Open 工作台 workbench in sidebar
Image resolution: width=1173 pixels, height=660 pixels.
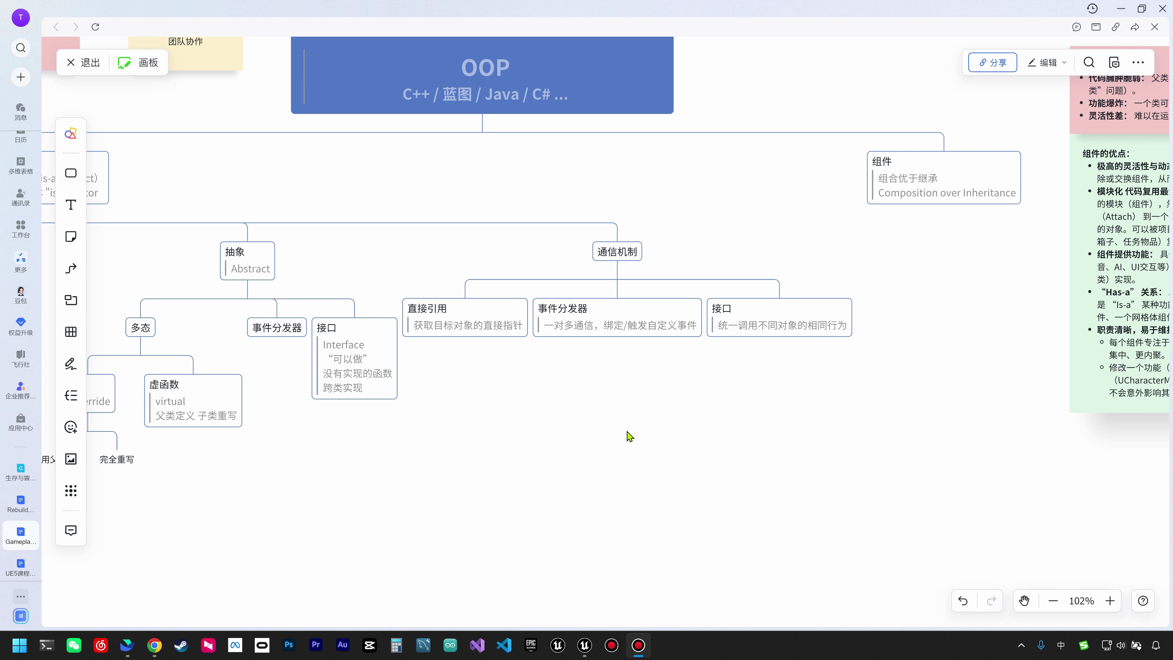(x=20, y=229)
